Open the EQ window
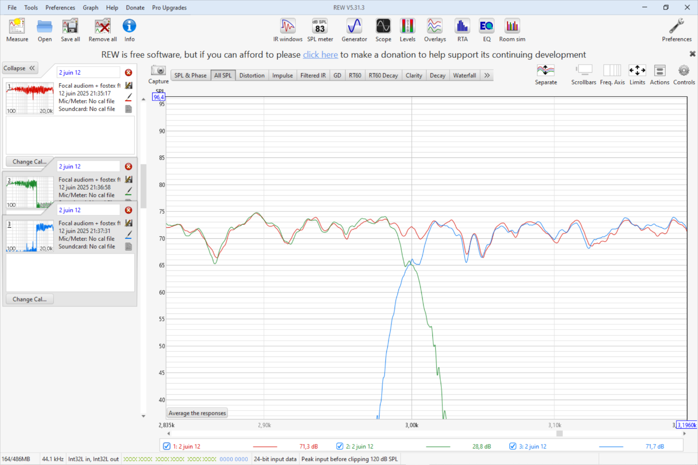Screen dimensions: 698x465 [487, 26]
